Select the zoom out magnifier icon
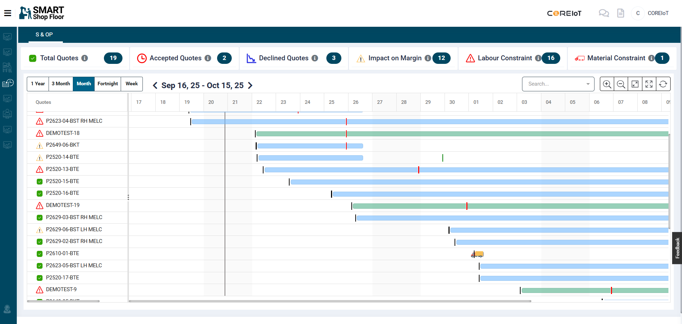682x324 pixels. pyautogui.click(x=621, y=84)
